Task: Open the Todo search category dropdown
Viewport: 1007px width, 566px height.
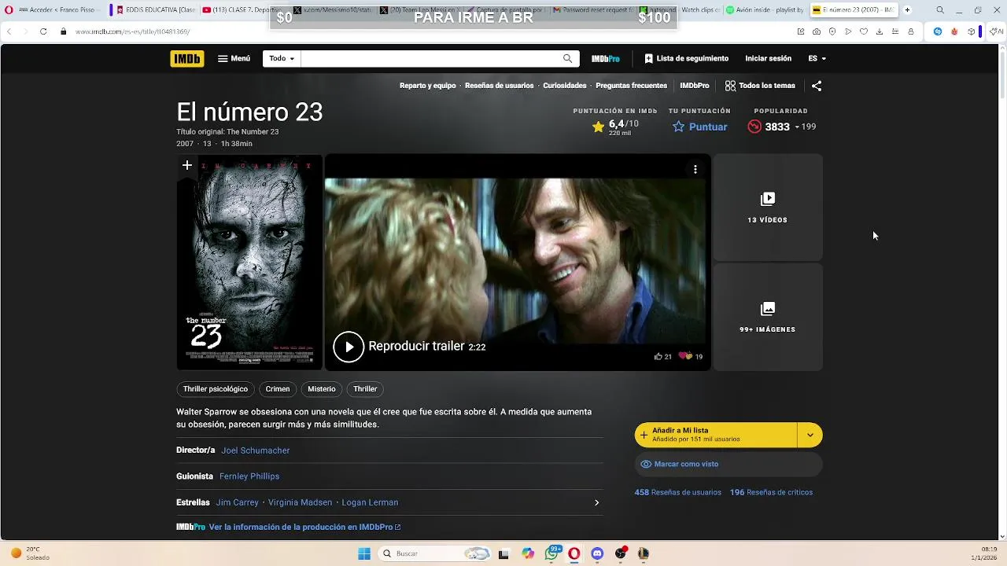Action: tap(282, 58)
